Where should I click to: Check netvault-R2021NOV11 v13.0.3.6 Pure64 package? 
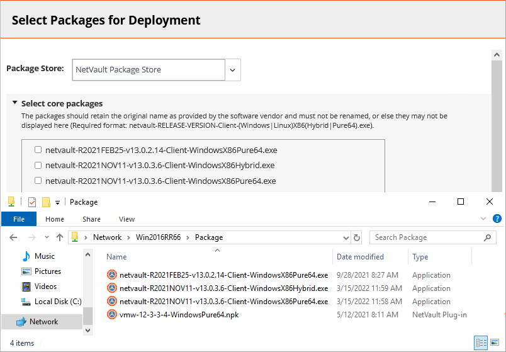click(x=38, y=180)
